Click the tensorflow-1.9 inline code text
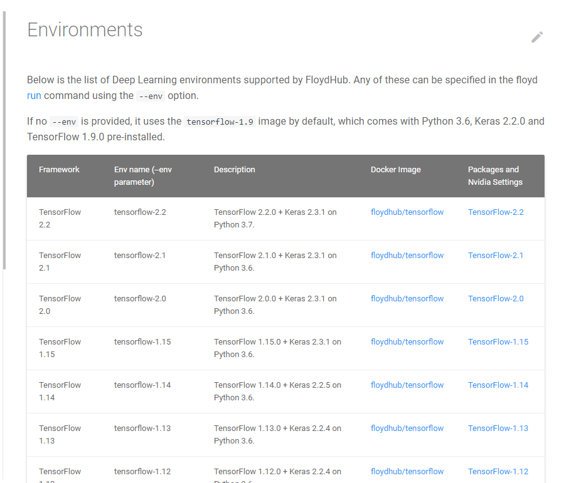This screenshot has height=483, width=564. tap(220, 122)
